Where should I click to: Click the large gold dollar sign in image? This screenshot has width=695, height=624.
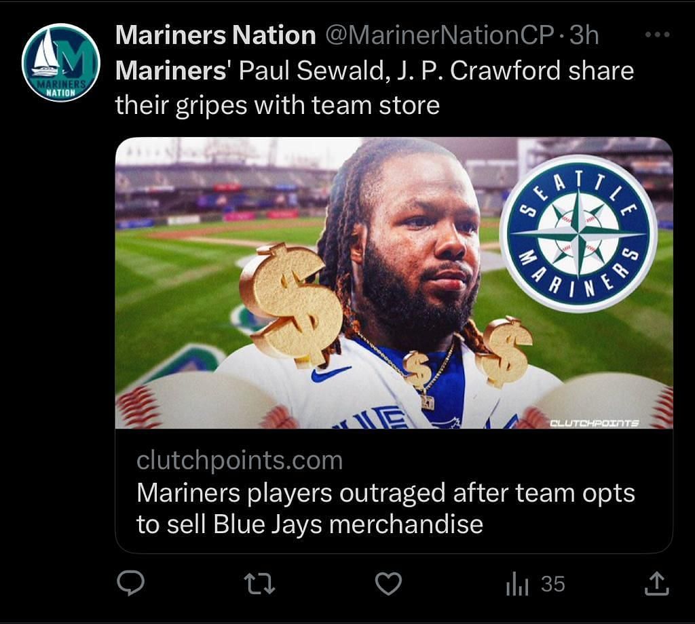291,303
